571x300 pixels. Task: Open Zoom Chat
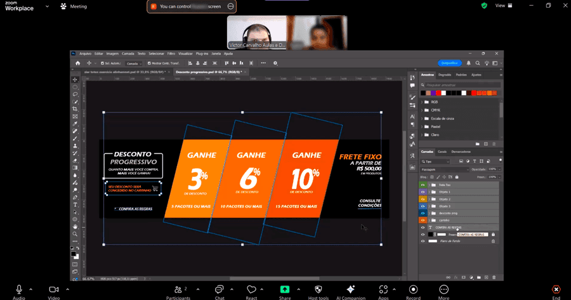220,292
